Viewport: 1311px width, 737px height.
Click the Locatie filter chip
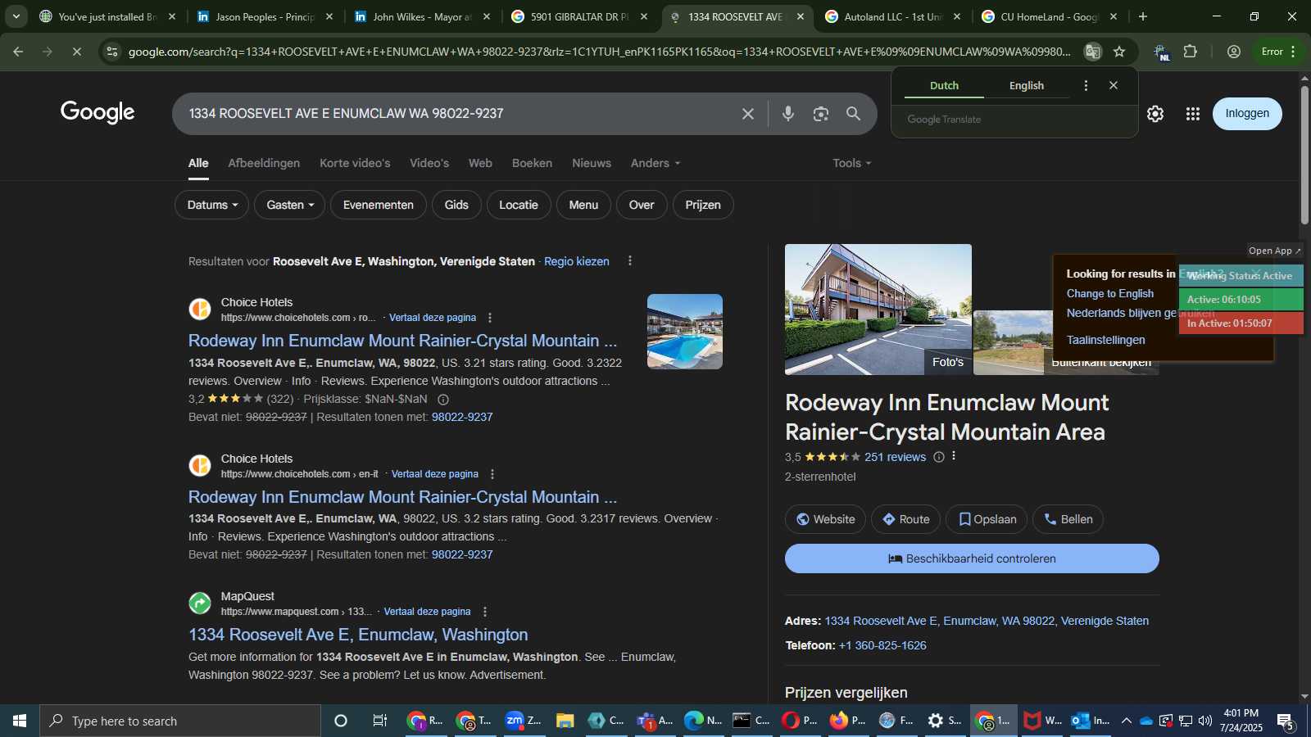coord(519,205)
